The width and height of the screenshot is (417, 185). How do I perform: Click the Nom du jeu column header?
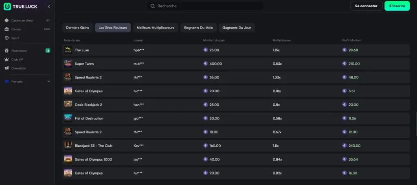[x=72, y=40]
